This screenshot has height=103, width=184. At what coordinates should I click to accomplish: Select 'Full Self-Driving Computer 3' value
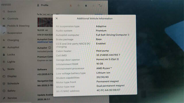(112, 35)
